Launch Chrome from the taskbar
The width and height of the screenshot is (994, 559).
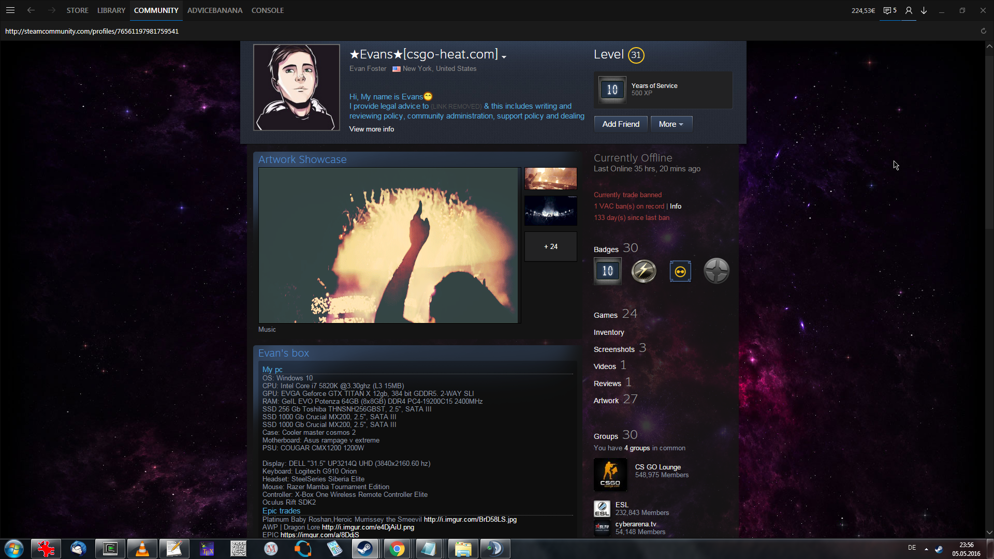pyautogui.click(x=397, y=549)
